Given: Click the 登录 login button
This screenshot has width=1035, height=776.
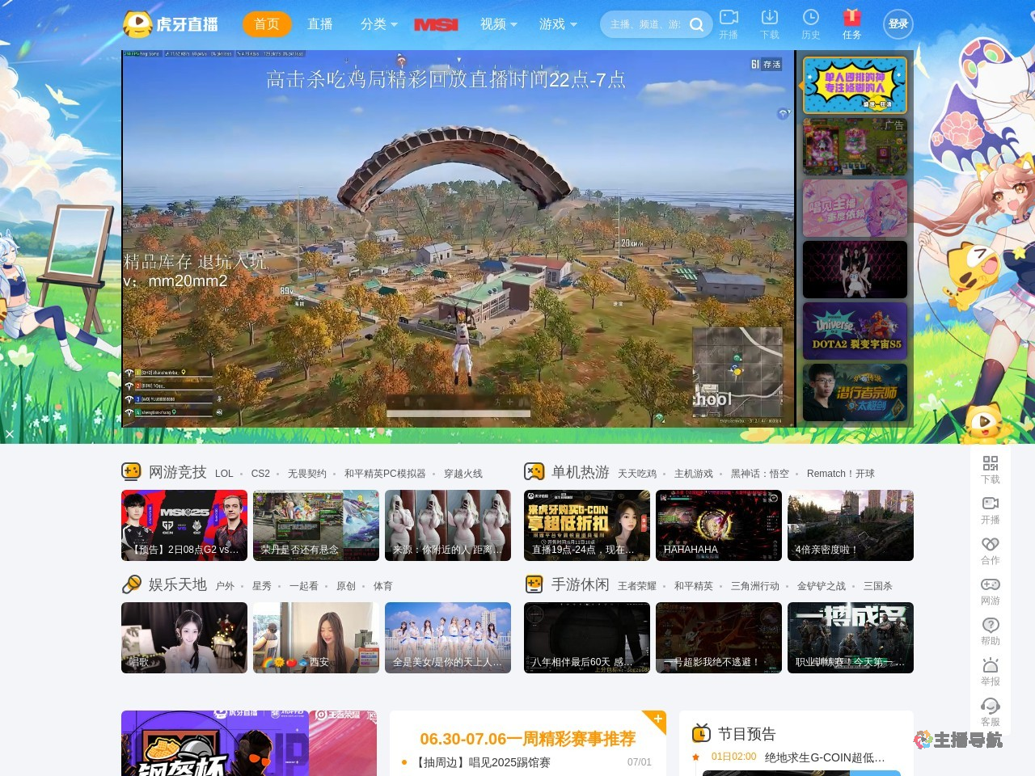Looking at the screenshot, I should click(898, 24).
